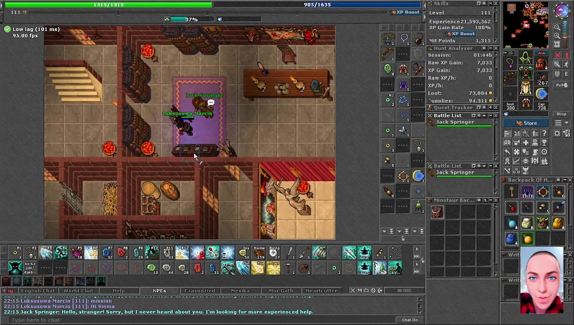
Task: Open the Mor Goth chat tab
Action: coord(281,291)
